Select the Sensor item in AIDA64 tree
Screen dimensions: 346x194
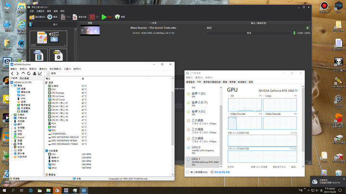(23, 112)
